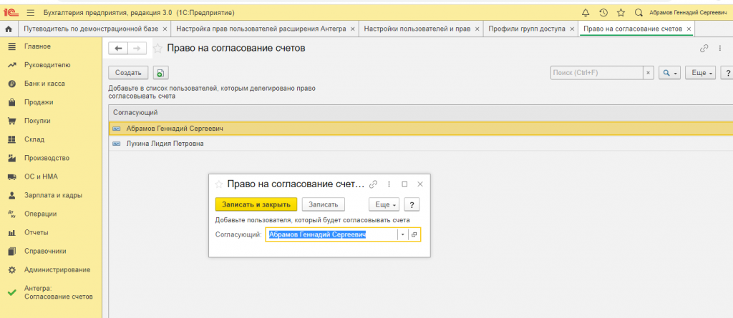Open favorites star in top bar
The image size is (733, 318).
621,12
